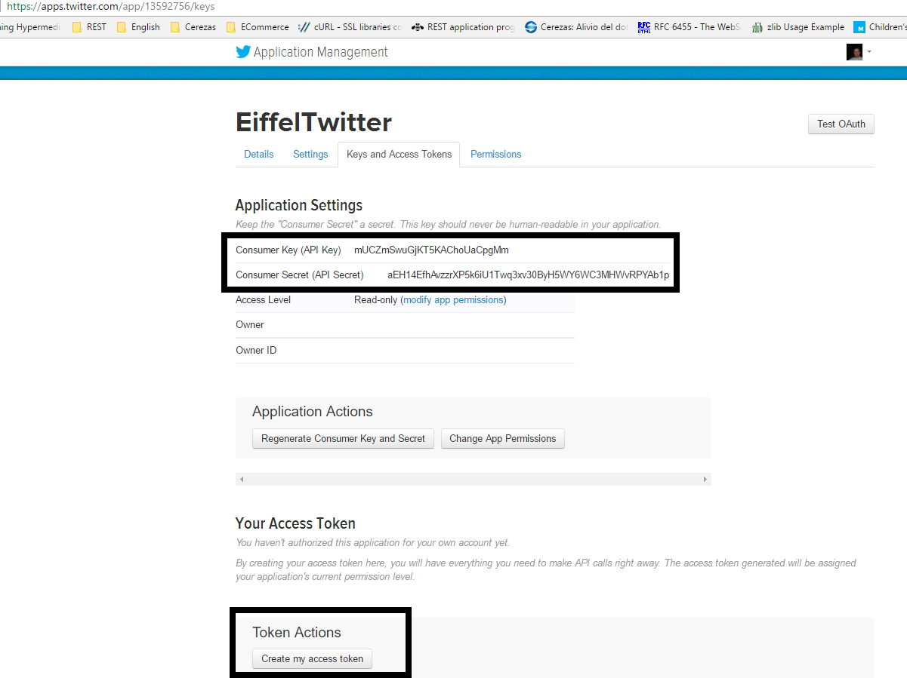Open the Details tab
The height and width of the screenshot is (678, 907).
tap(259, 154)
